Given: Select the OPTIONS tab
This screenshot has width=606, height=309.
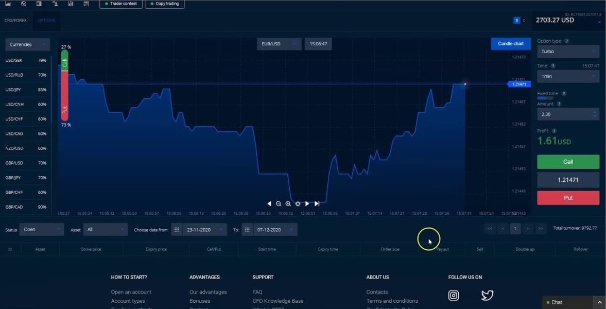Looking at the screenshot, I should 46,21.
